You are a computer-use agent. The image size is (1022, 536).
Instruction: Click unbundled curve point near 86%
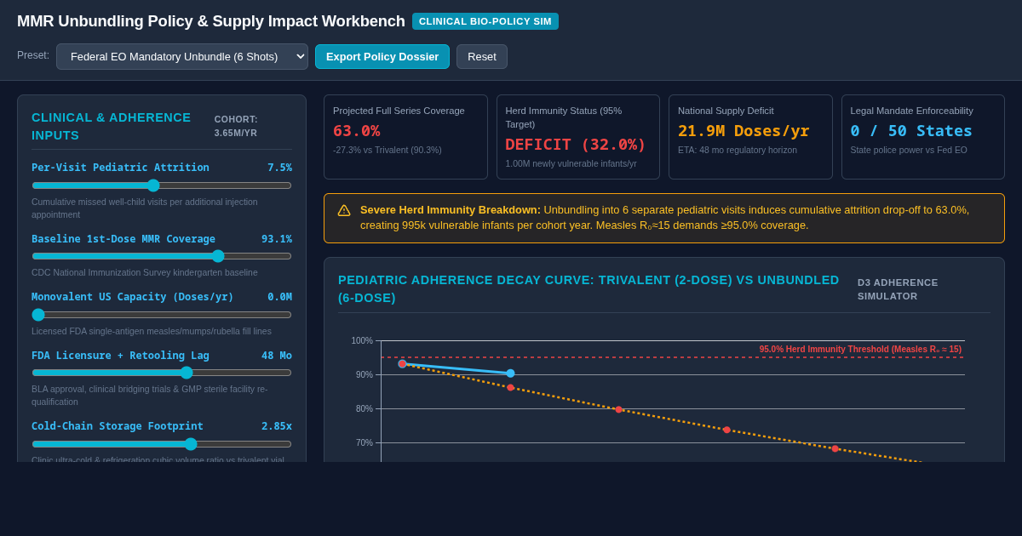(510, 388)
